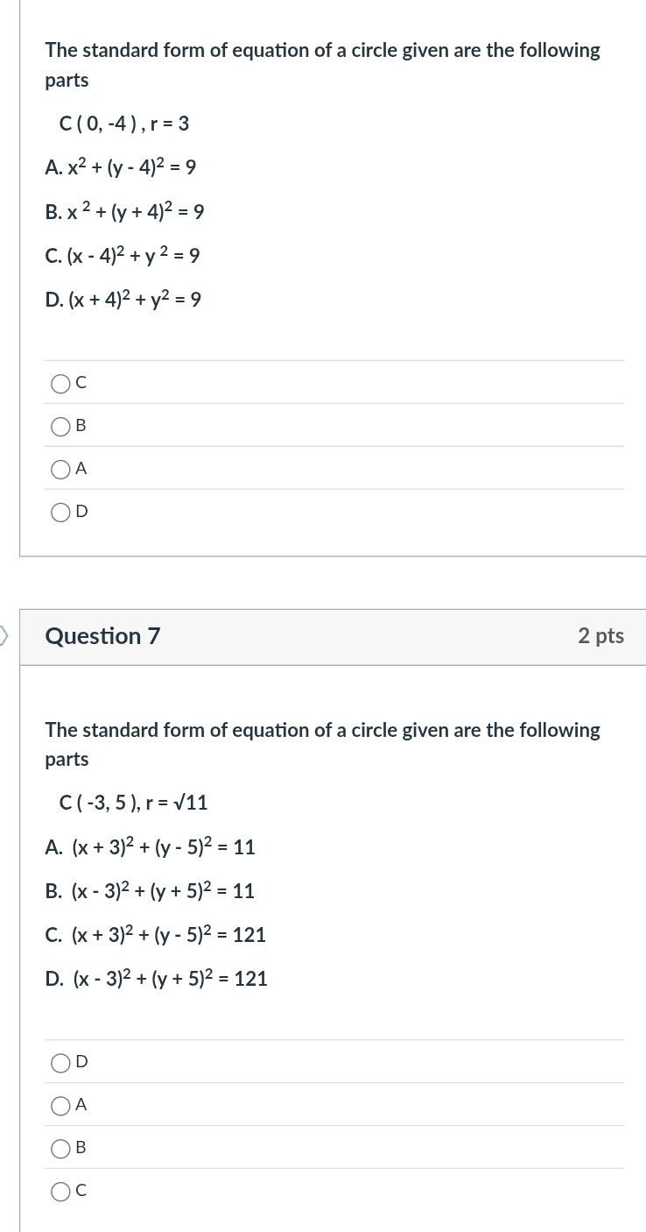Screen dimensions: 646x1232
Task: Click option D equation (x + 4) squared
Action: click(x=123, y=299)
